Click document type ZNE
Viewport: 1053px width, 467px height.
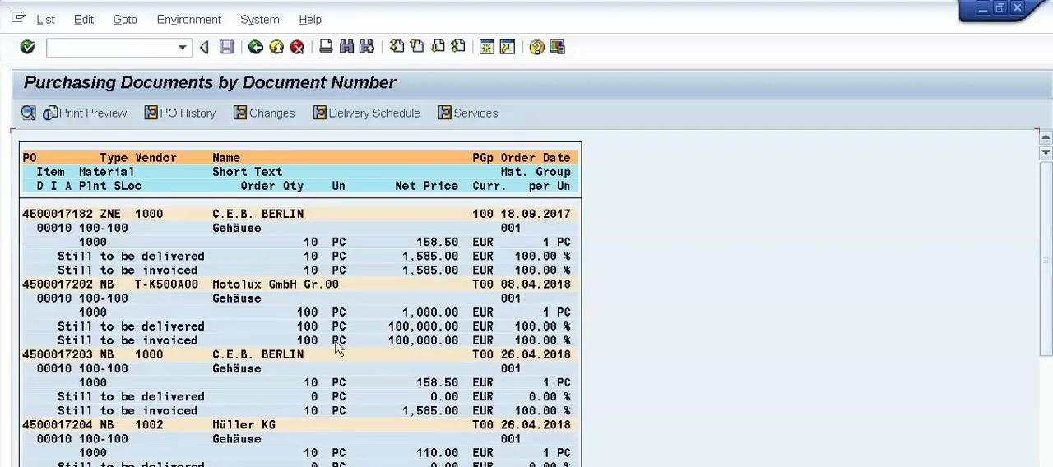point(110,214)
